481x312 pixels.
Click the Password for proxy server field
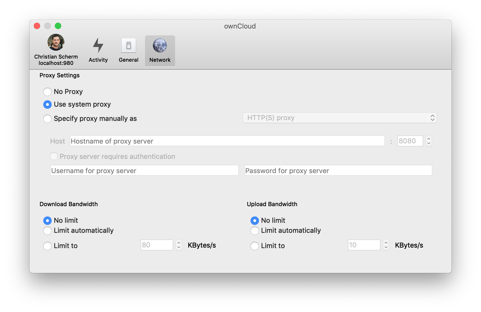[338, 171]
